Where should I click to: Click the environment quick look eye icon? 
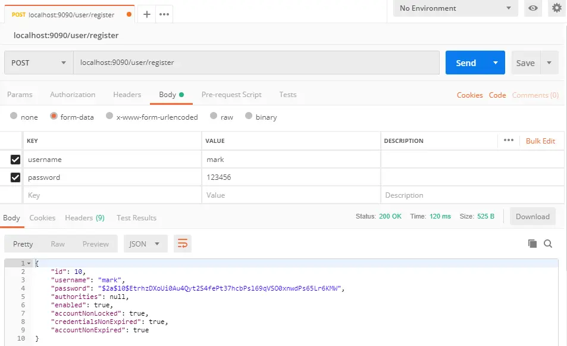tap(532, 8)
